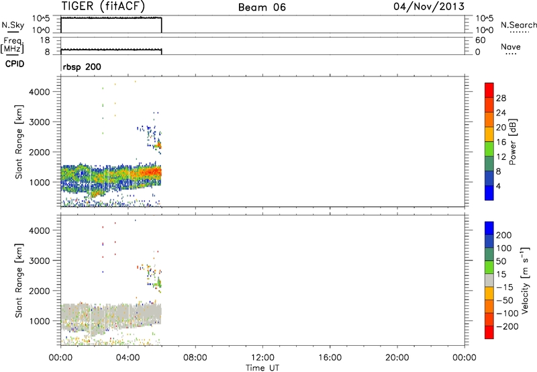
Task: Click the 24 label on power colorbar
Action: click(501, 113)
